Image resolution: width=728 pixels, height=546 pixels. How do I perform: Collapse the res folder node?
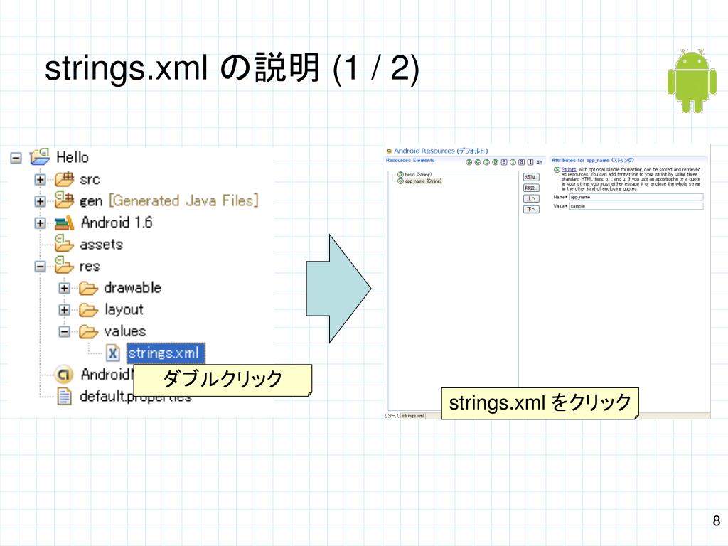40,267
